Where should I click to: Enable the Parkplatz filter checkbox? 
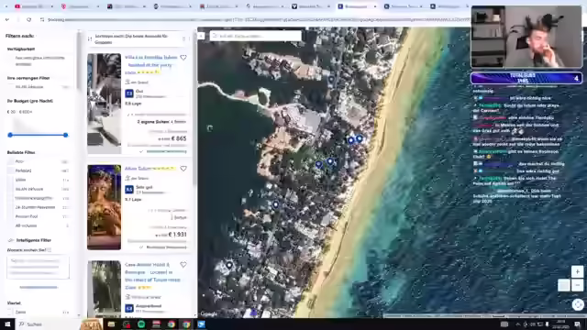(x=10, y=170)
